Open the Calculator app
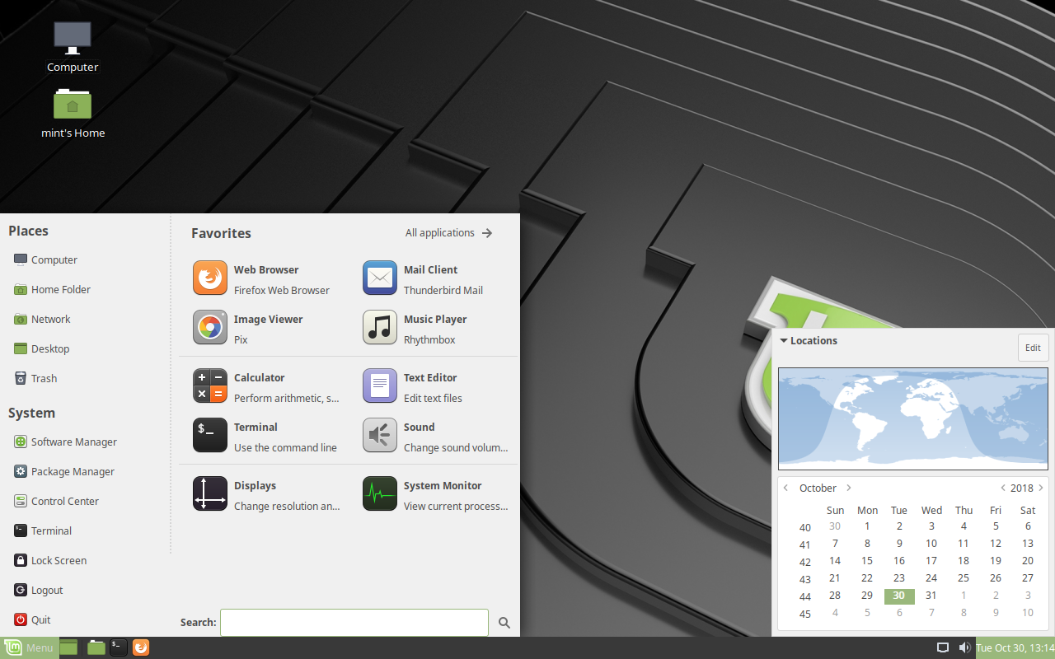Viewport: 1055px width, 659px height. [x=210, y=386]
